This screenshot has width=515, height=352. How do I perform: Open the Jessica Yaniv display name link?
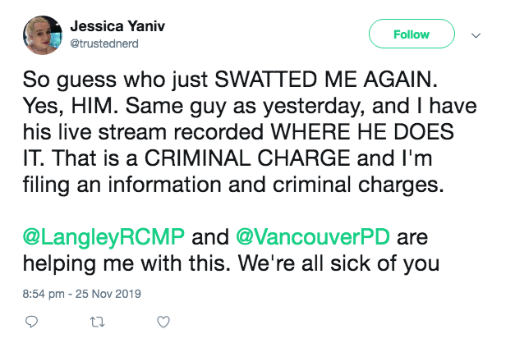click(117, 26)
